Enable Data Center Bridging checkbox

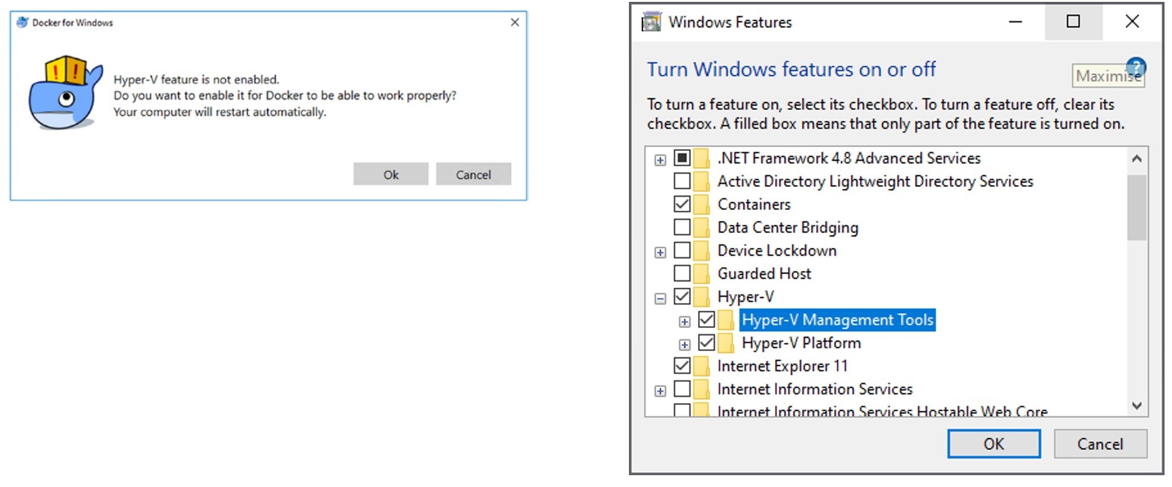pos(682,227)
